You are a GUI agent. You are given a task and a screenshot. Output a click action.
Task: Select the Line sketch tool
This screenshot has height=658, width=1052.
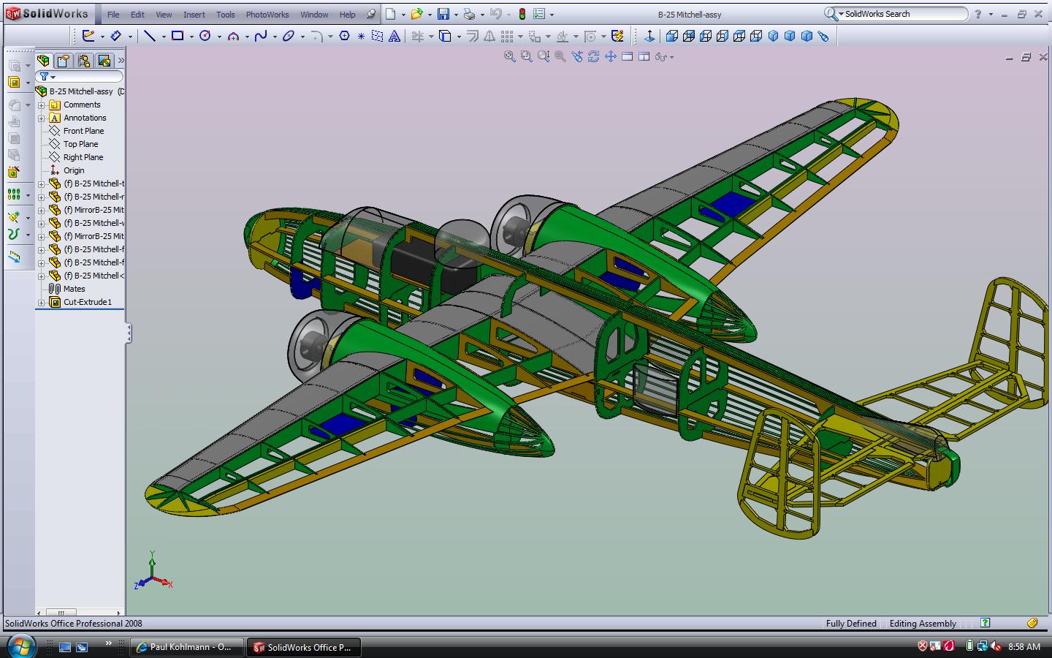(x=149, y=35)
